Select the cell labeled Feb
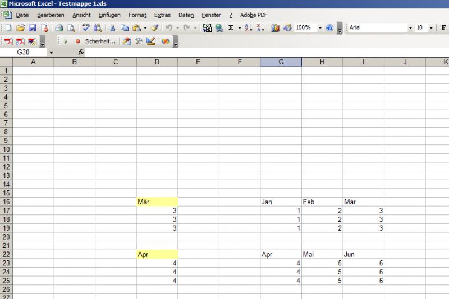449x299 pixels. [322, 202]
